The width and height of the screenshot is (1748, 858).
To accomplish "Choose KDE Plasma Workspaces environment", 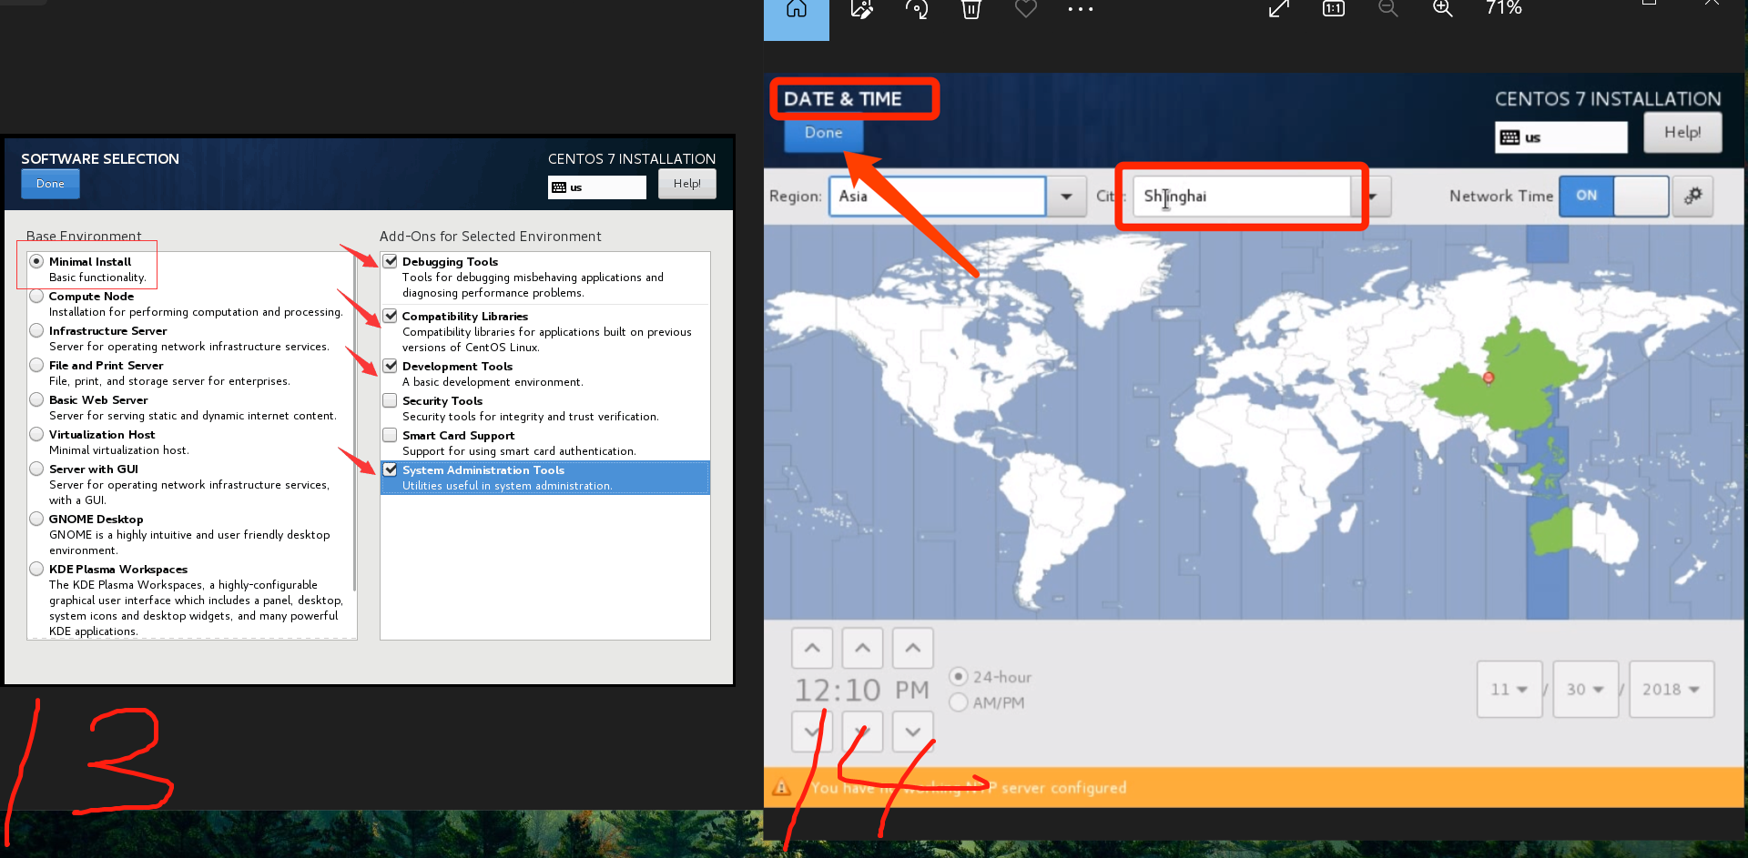I will click(36, 569).
